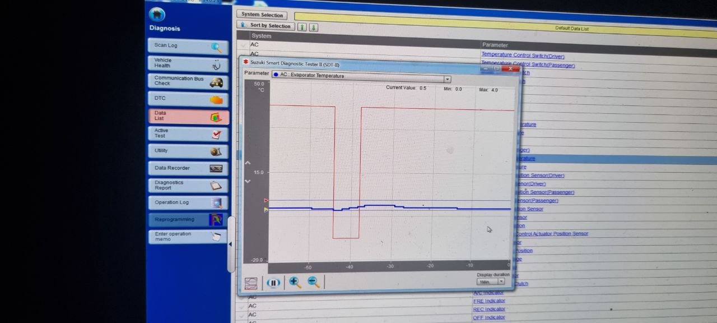Open the Parameter dropdown for Evaporator Temperature

click(447, 79)
